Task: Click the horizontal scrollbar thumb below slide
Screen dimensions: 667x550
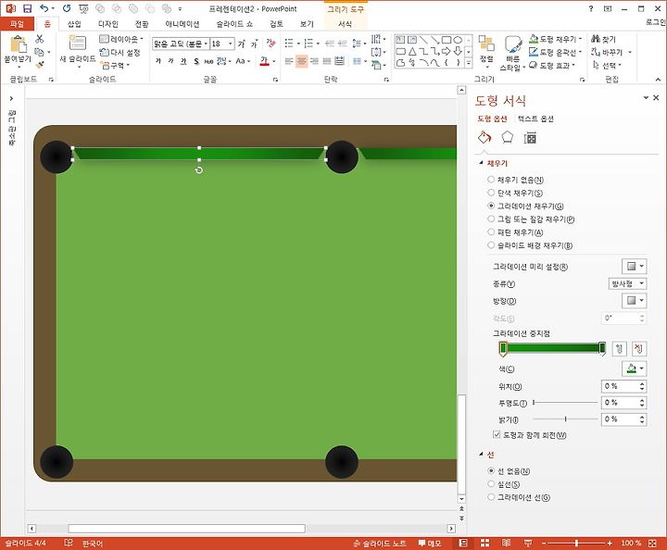Action: (187, 529)
